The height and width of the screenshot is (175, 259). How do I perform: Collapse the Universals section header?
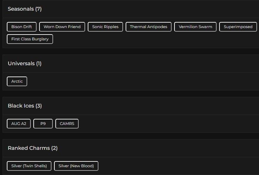[x=21, y=64]
